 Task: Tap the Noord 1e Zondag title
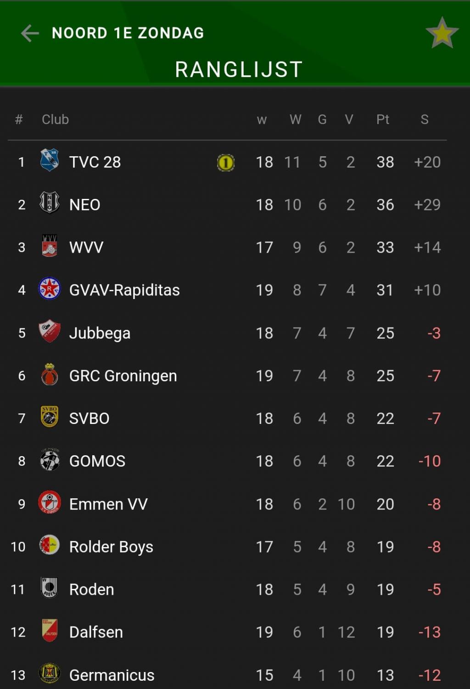(128, 33)
